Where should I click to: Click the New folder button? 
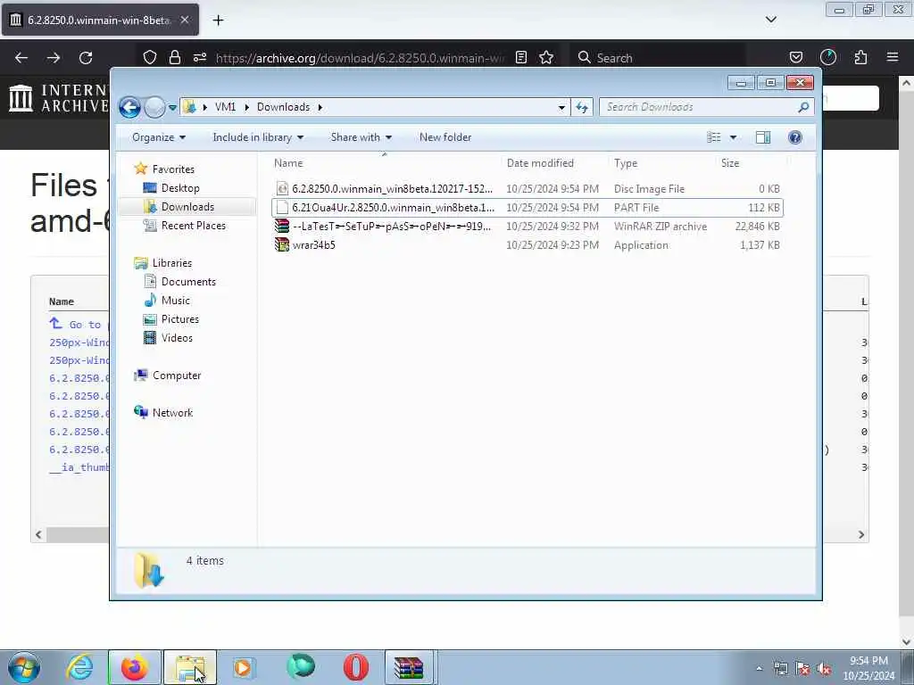click(445, 137)
